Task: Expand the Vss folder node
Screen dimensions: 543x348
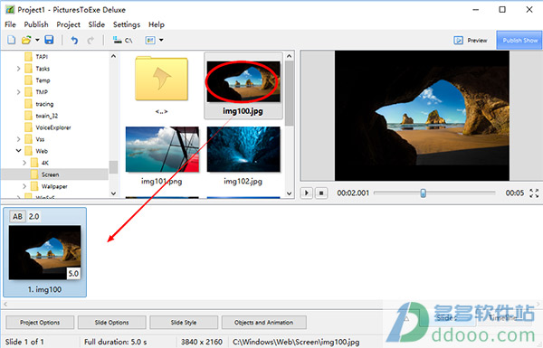Action: [x=18, y=139]
